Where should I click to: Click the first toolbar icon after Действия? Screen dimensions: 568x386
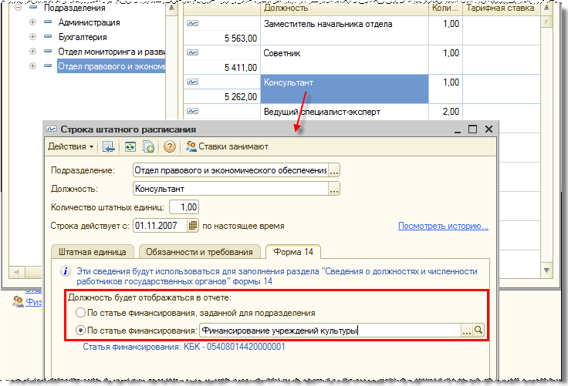109,146
